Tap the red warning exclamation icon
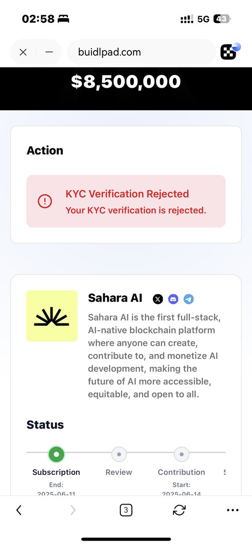 45,201
